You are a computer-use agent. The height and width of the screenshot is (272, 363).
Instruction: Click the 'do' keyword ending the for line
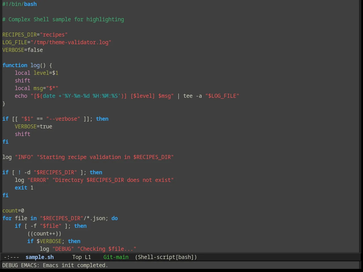[x=115, y=218]
